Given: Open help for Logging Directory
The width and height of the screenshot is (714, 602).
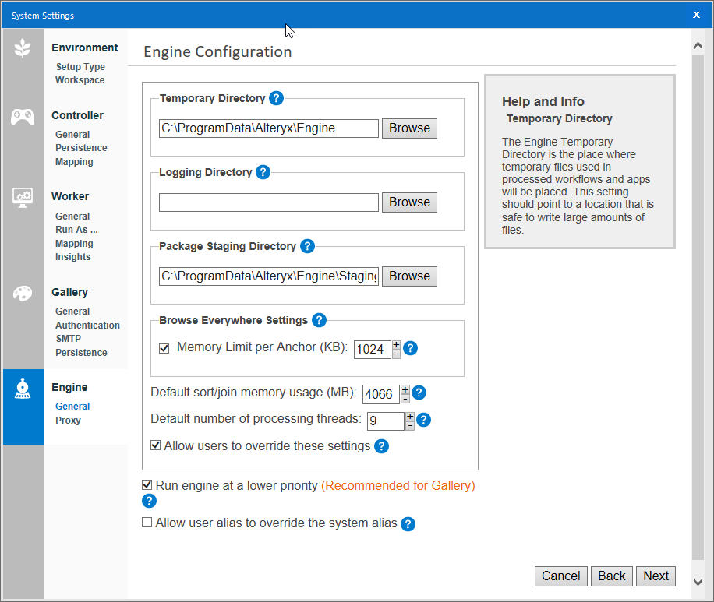Looking at the screenshot, I should pyautogui.click(x=263, y=172).
